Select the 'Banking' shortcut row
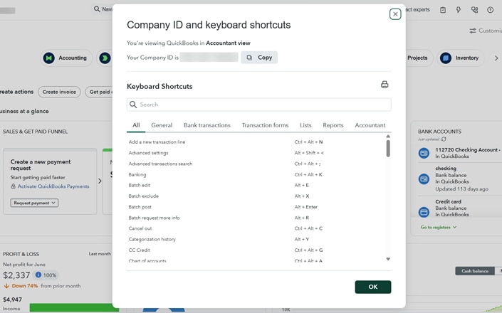The height and width of the screenshot is (313, 502). point(256,174)
